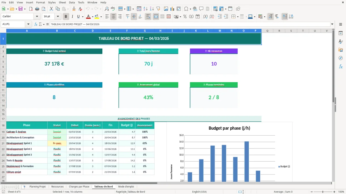Apply yellow Background Color highlight swatch
The height and width of the screenshot is (194, 346).
point(97,17)
